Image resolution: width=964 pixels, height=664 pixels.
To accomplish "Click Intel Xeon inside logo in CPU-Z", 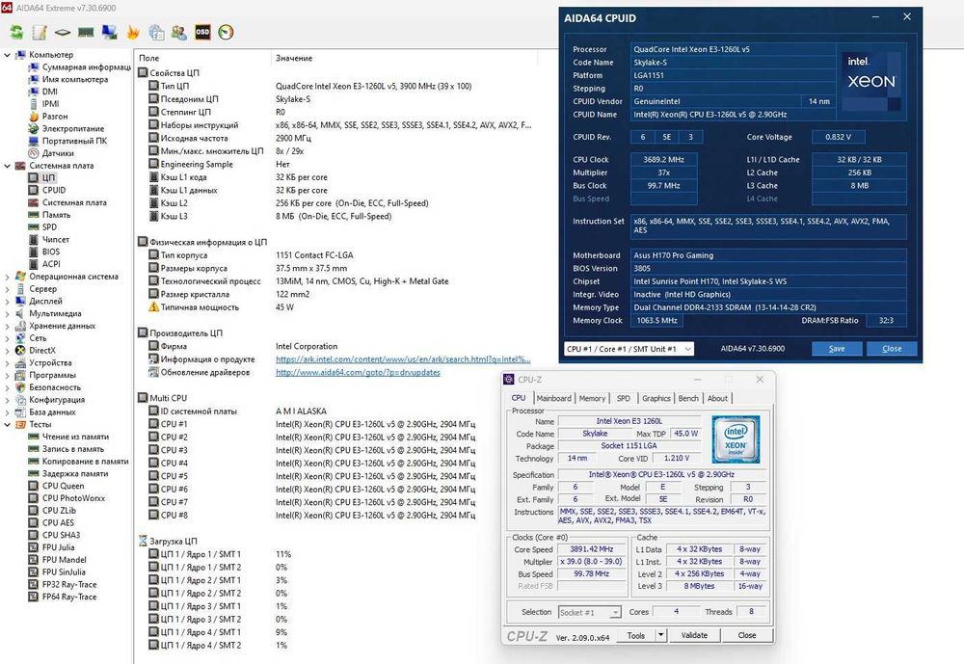I will (x=736, y=439).
